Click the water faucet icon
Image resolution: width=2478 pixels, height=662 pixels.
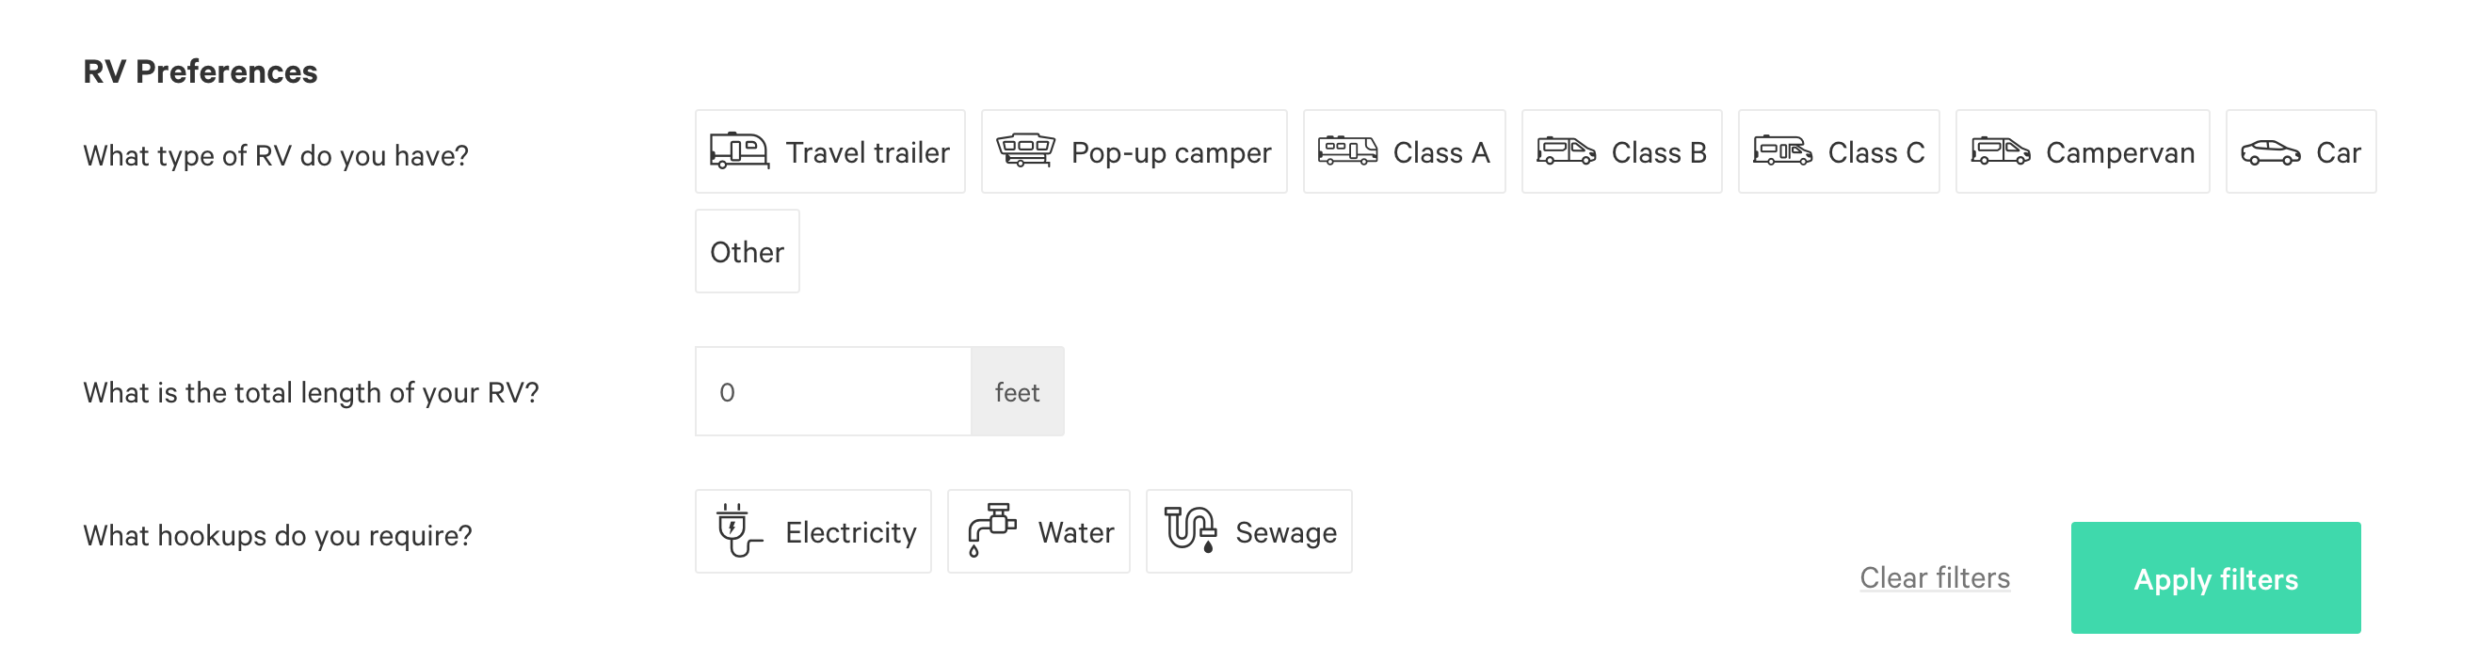(992, 530)
